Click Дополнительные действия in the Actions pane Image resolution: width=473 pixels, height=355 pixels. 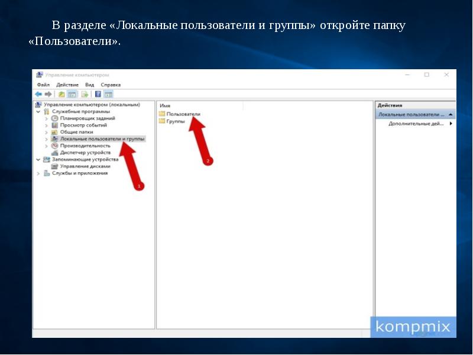(416, 124)
